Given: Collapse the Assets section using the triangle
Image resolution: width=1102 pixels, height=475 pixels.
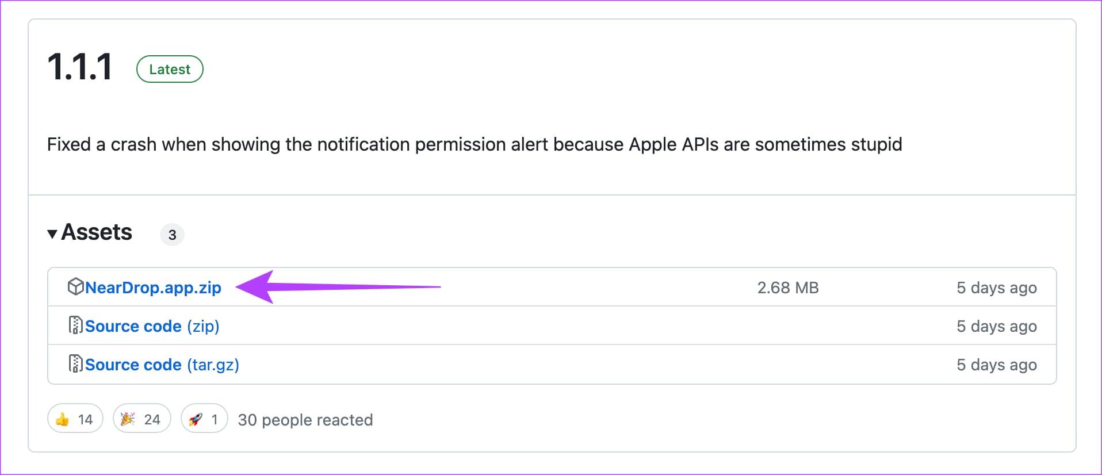Looking at the screenshot, I should coord(52,233).
